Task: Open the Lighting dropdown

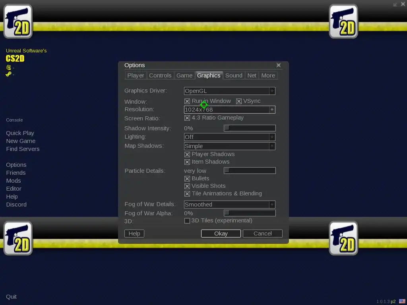Action: pyautogui.click(x=230, y=137)
